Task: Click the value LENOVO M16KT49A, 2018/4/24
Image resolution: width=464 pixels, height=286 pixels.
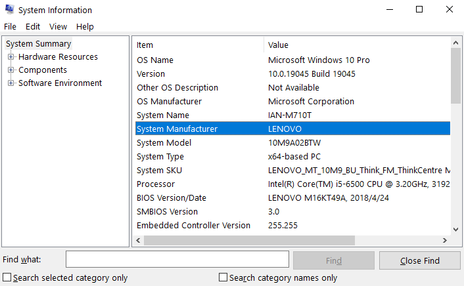Action: [x=329, y=197]
